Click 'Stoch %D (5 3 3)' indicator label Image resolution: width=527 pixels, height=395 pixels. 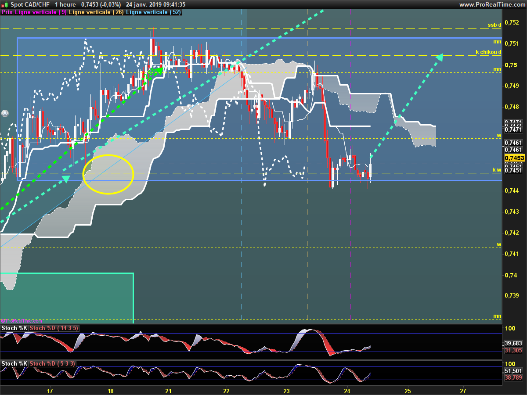click(x=52, y=363)
